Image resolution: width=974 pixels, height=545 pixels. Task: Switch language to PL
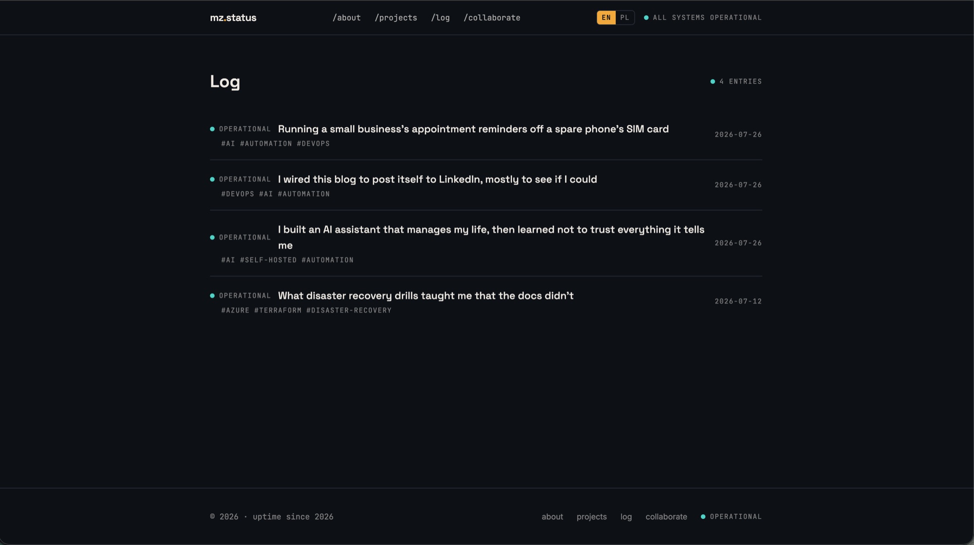point(625,18)
